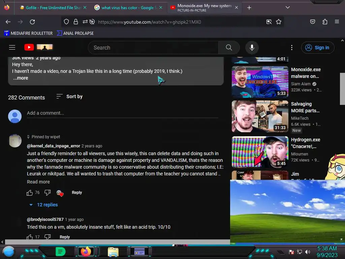The height and width of the screenshot is (259, 345).
Task: Dislike brodyiscool5787's comment
Action: point(48,237)
